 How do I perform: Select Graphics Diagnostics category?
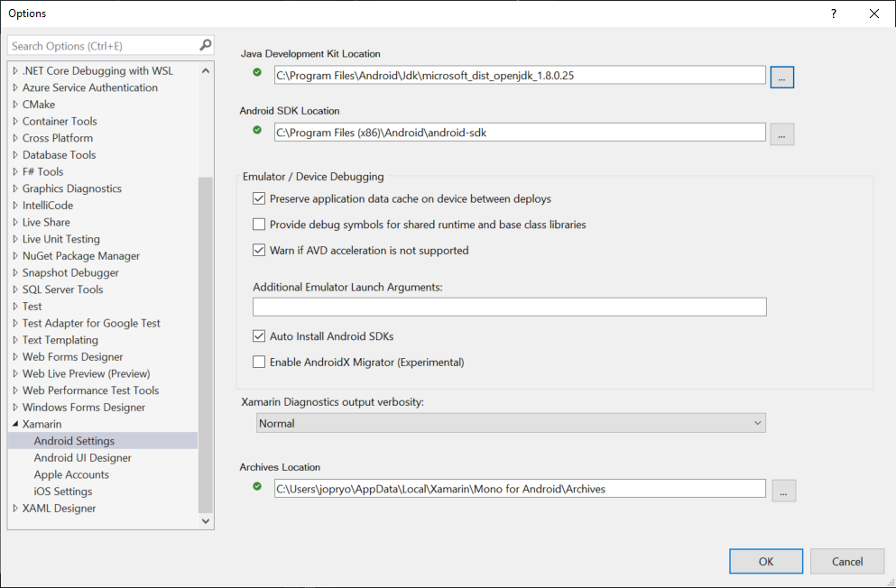pos(72,188)
